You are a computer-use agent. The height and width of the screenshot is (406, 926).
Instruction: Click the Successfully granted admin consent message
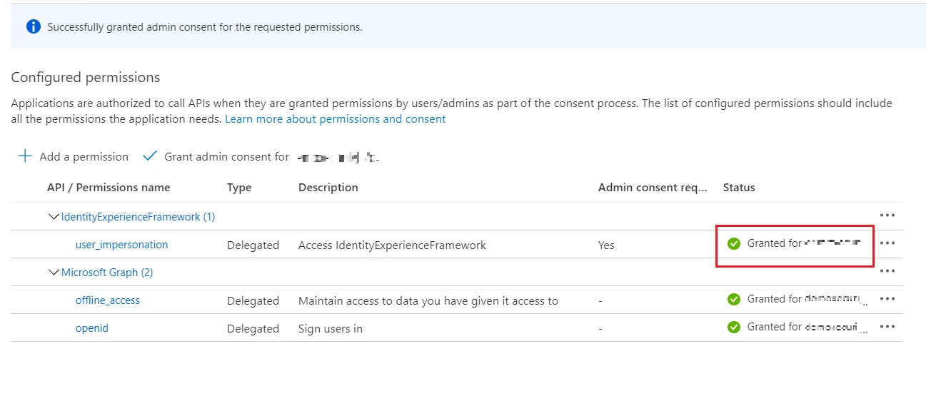tap(205, 27)
